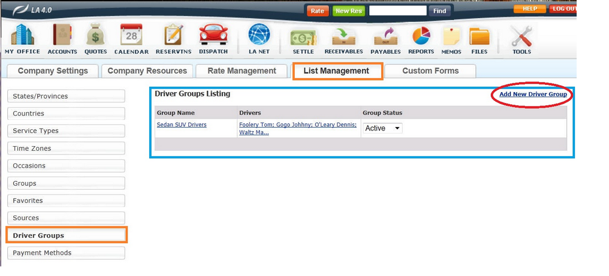
Task: Expand the Group Status Active dropdown
Action: click(x=383, y=128)
